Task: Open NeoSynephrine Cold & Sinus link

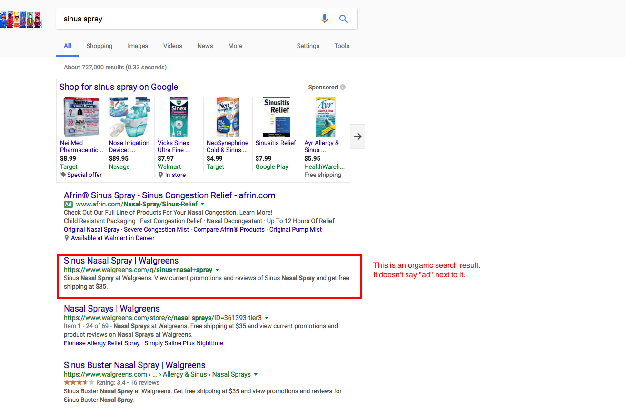Action: pyautogui.click(x=228, y=146)
